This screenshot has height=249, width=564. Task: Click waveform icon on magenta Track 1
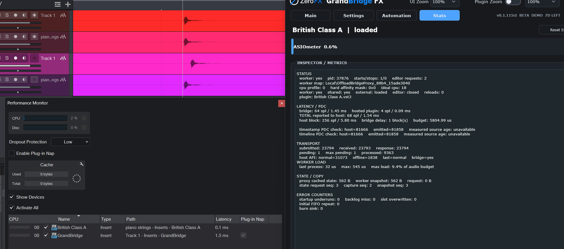[x=63, y=58]
